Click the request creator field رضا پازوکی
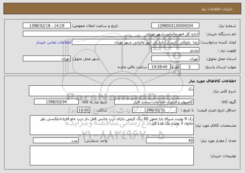245x173 pixels. click(x=136, y=42)
